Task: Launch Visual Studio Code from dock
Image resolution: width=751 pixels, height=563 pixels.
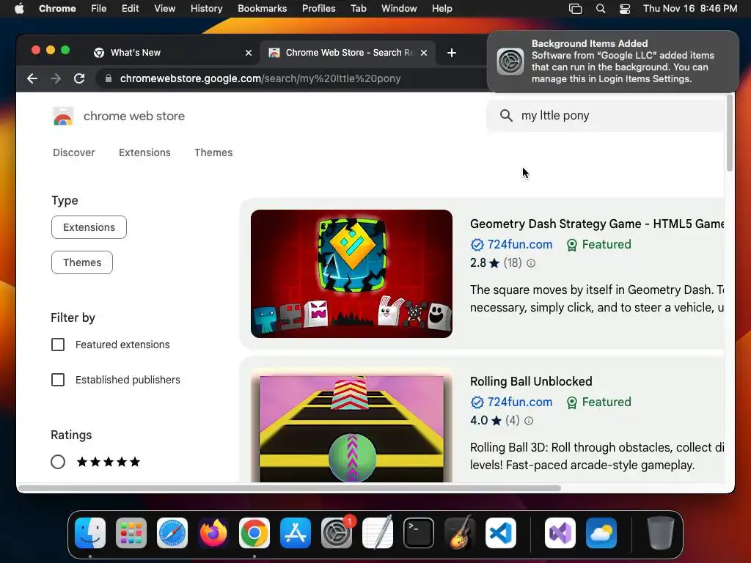Action: tap(500, 533)
